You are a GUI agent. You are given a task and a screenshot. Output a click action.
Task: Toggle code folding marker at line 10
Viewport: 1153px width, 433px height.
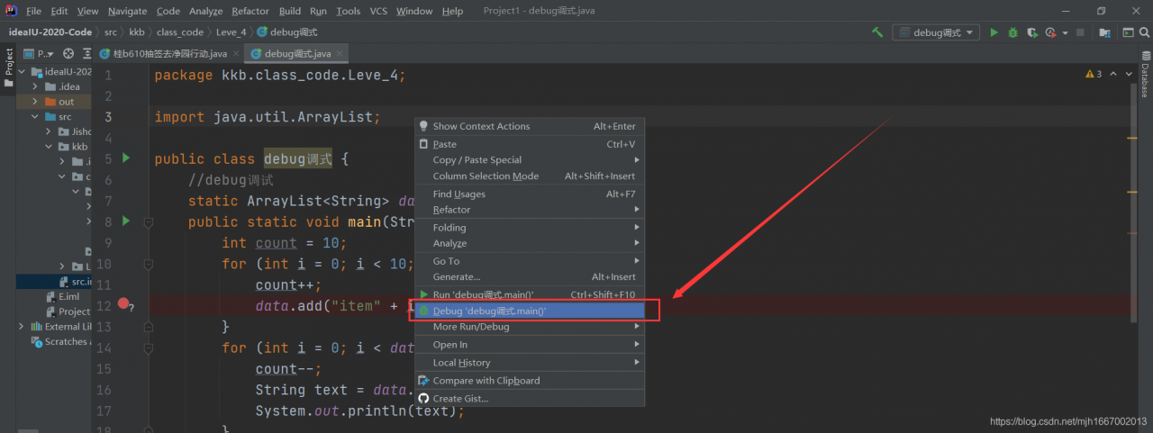click(149, 264)
